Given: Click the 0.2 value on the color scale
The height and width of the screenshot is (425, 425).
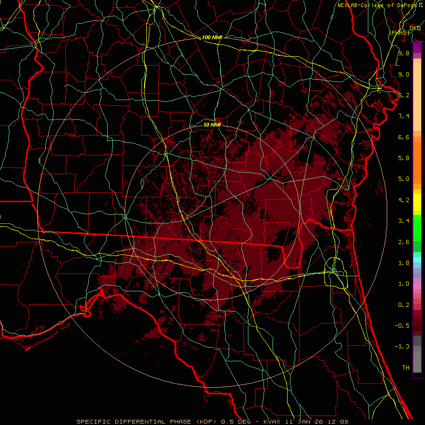Looking at the screenshot, I should click(404, 305).
